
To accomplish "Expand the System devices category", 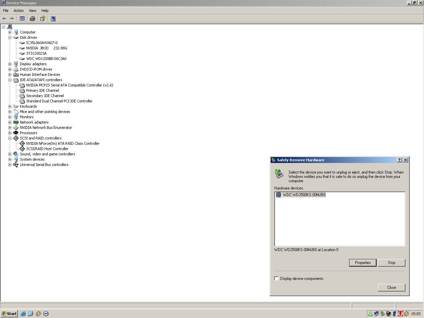I will point(10,159).
